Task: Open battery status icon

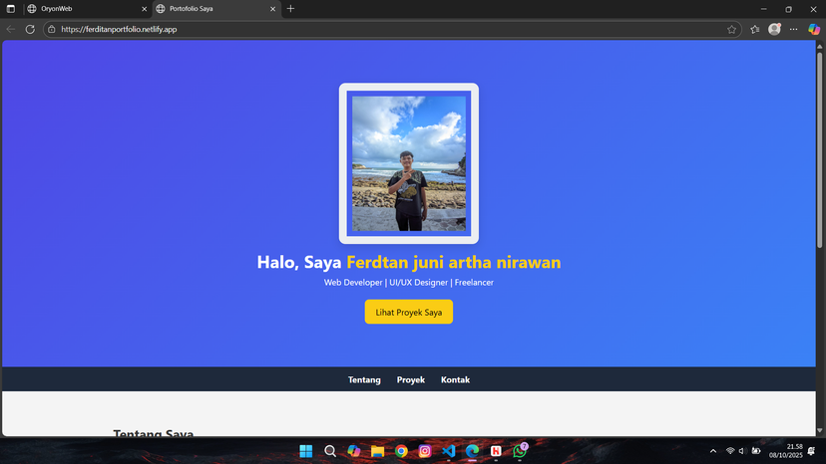Action: (x=756, y=451)
